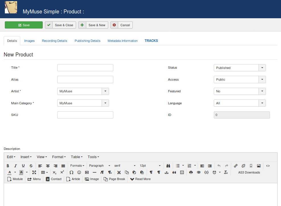Open the Artist dropdown
281x206 pixels.
click(105, 91)
